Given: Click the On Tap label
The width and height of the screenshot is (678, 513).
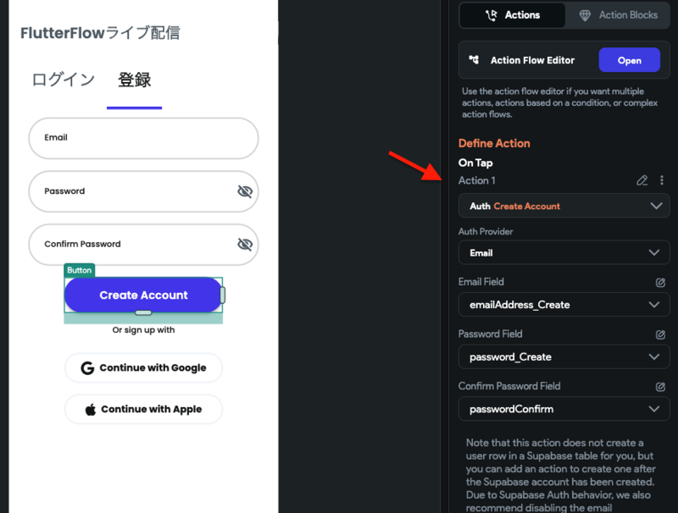Looking at the screenshot, I should coord(475,163).
